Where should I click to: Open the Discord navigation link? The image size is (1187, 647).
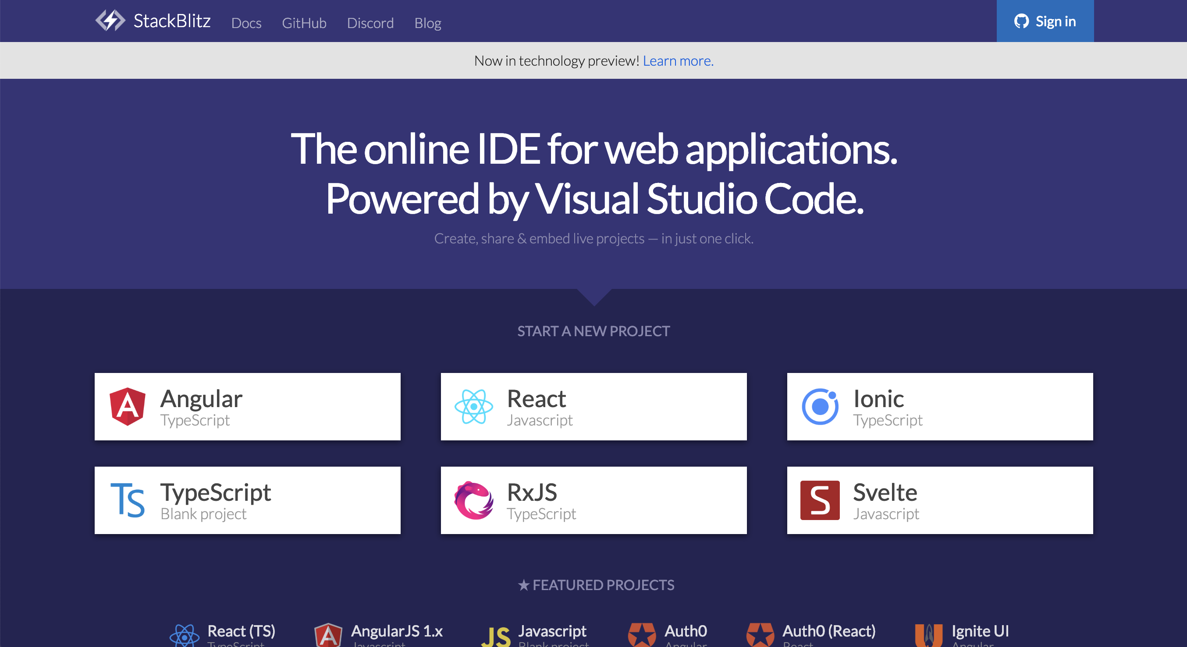(370, 23)
